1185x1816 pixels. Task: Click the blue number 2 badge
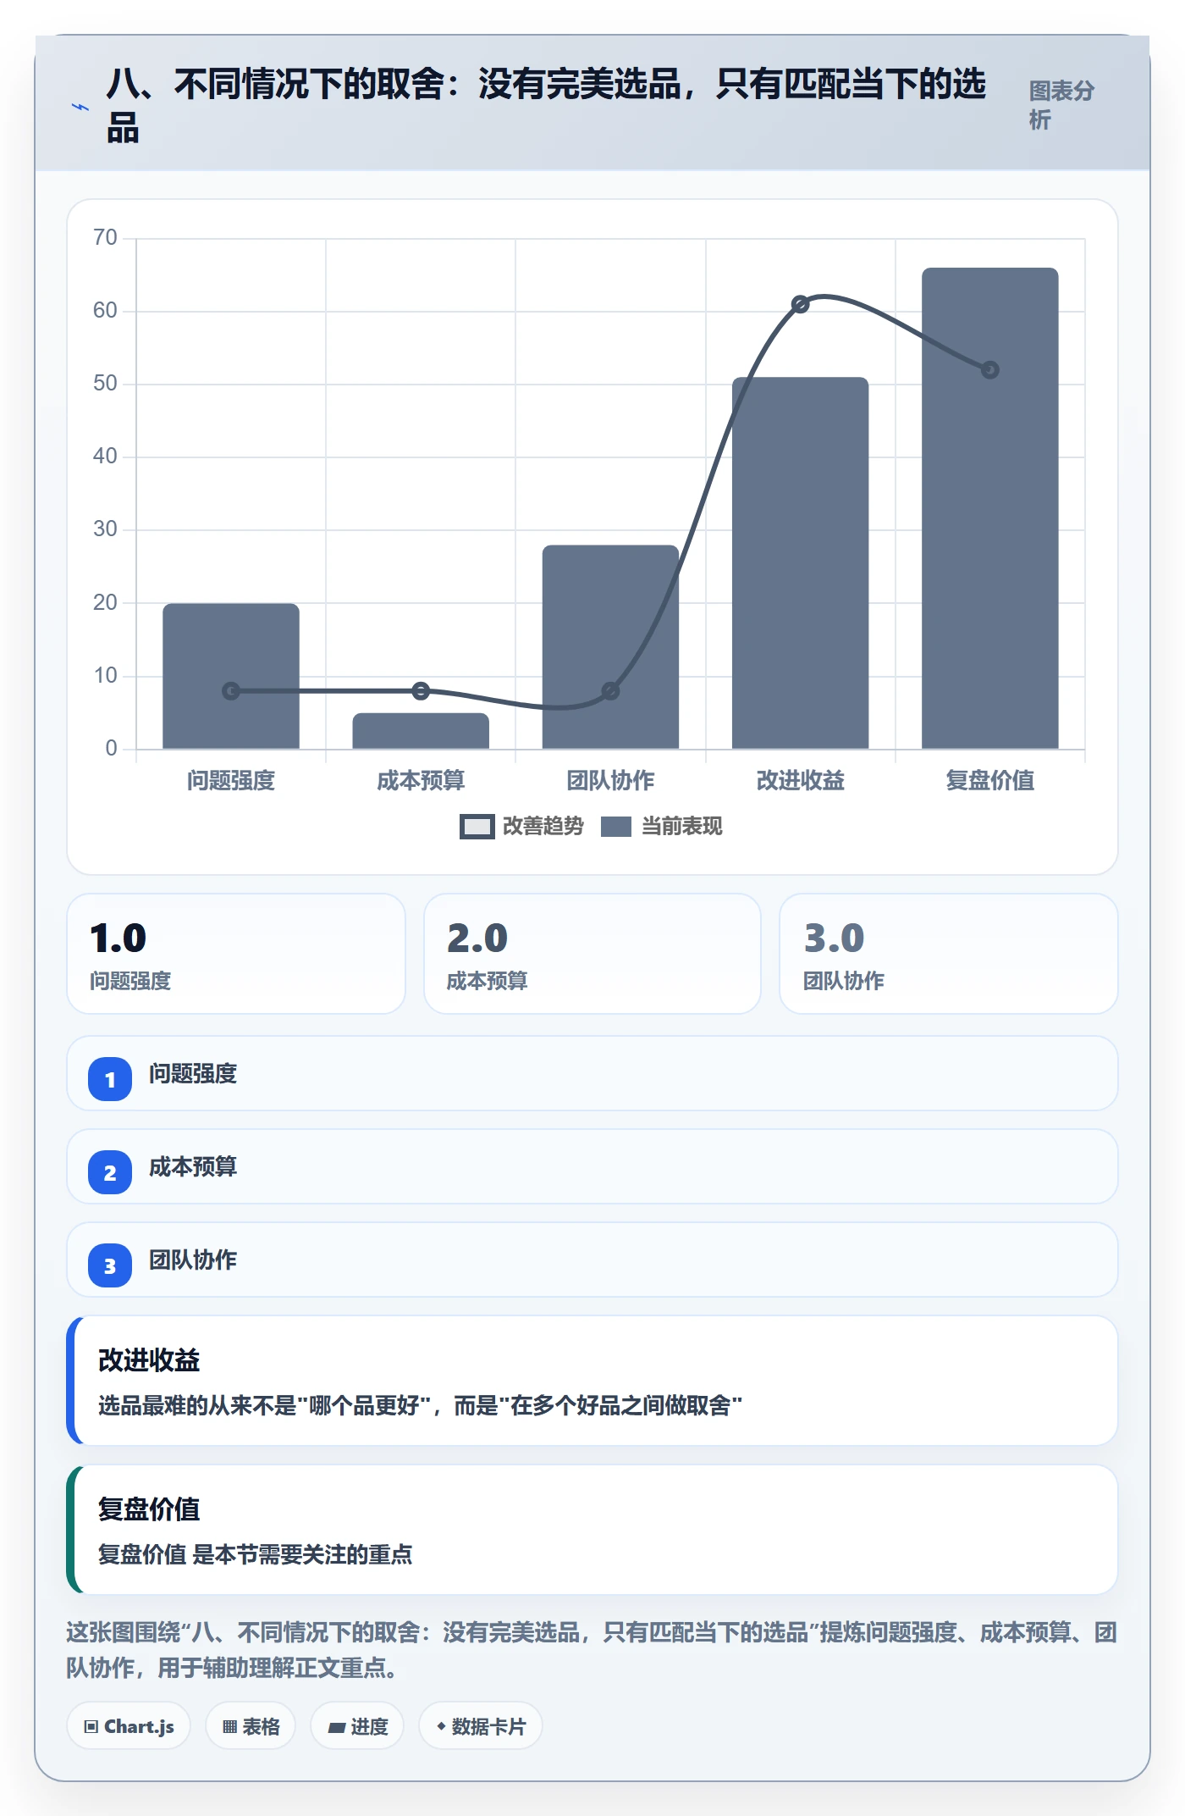[110, 1172]
